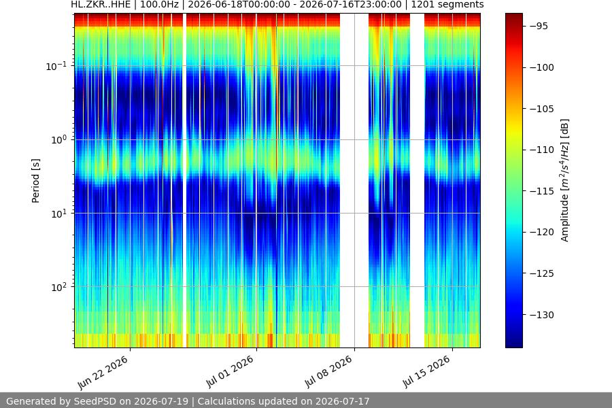The width and height of the screenshot is (612, 408).
Task: Click the 'Jul 08 2026' x-axis label
Action: (x=328, y=372)
